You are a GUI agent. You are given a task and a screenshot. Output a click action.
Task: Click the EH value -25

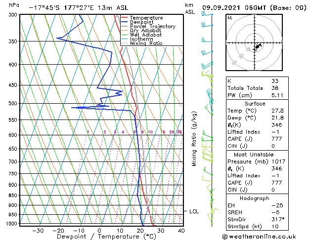[277, 205]
